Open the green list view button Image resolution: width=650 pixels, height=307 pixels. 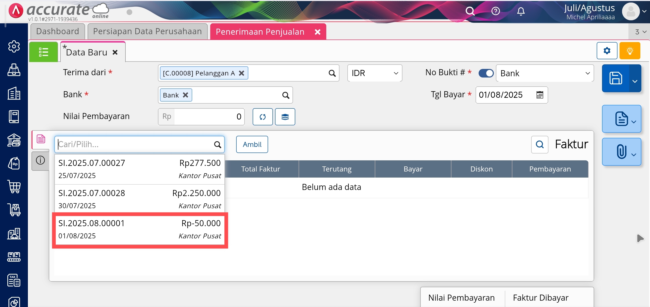pos(43,52)
